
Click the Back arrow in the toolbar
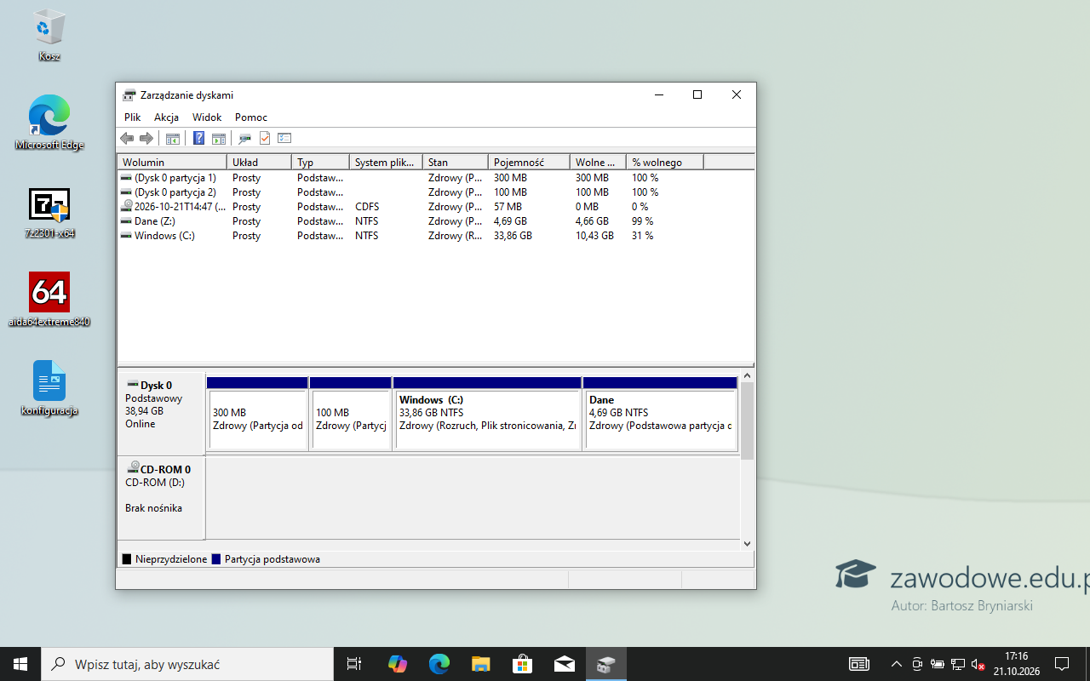(x=127, y=138)
